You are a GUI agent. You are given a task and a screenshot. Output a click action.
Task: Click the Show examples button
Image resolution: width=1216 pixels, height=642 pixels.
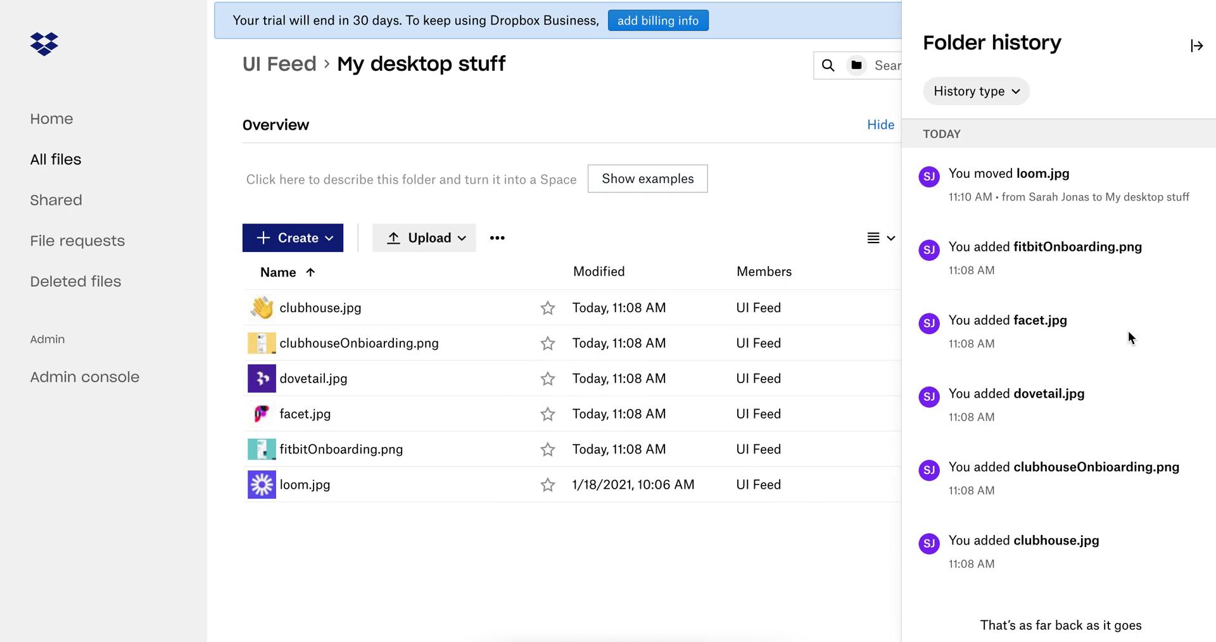[x=647, y=179]
